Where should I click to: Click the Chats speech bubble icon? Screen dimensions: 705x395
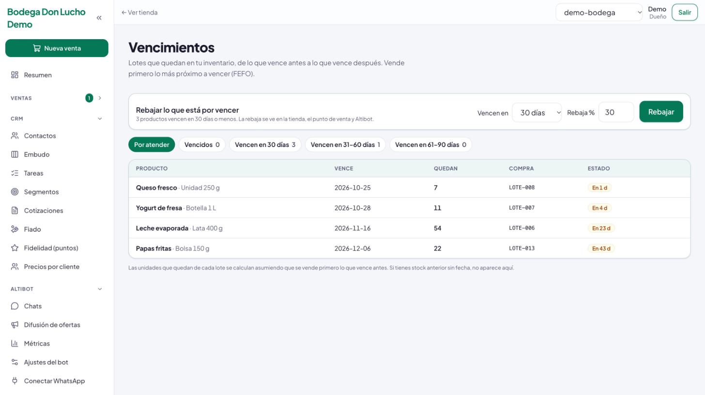coord(15,306)
